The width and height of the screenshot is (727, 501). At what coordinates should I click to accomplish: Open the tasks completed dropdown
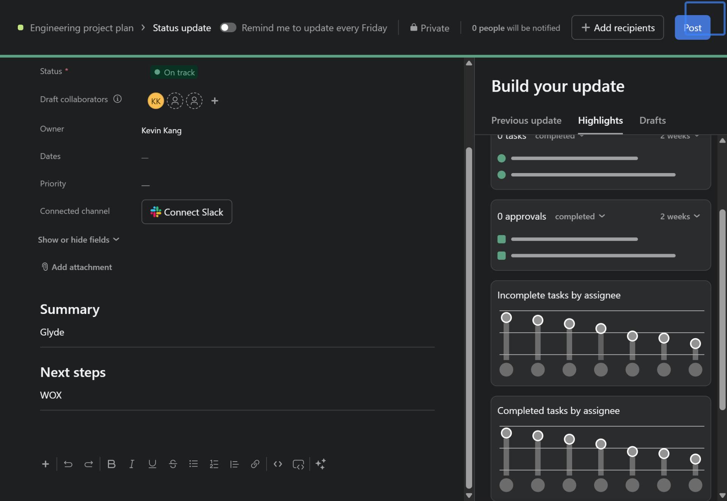click(559, 136)
